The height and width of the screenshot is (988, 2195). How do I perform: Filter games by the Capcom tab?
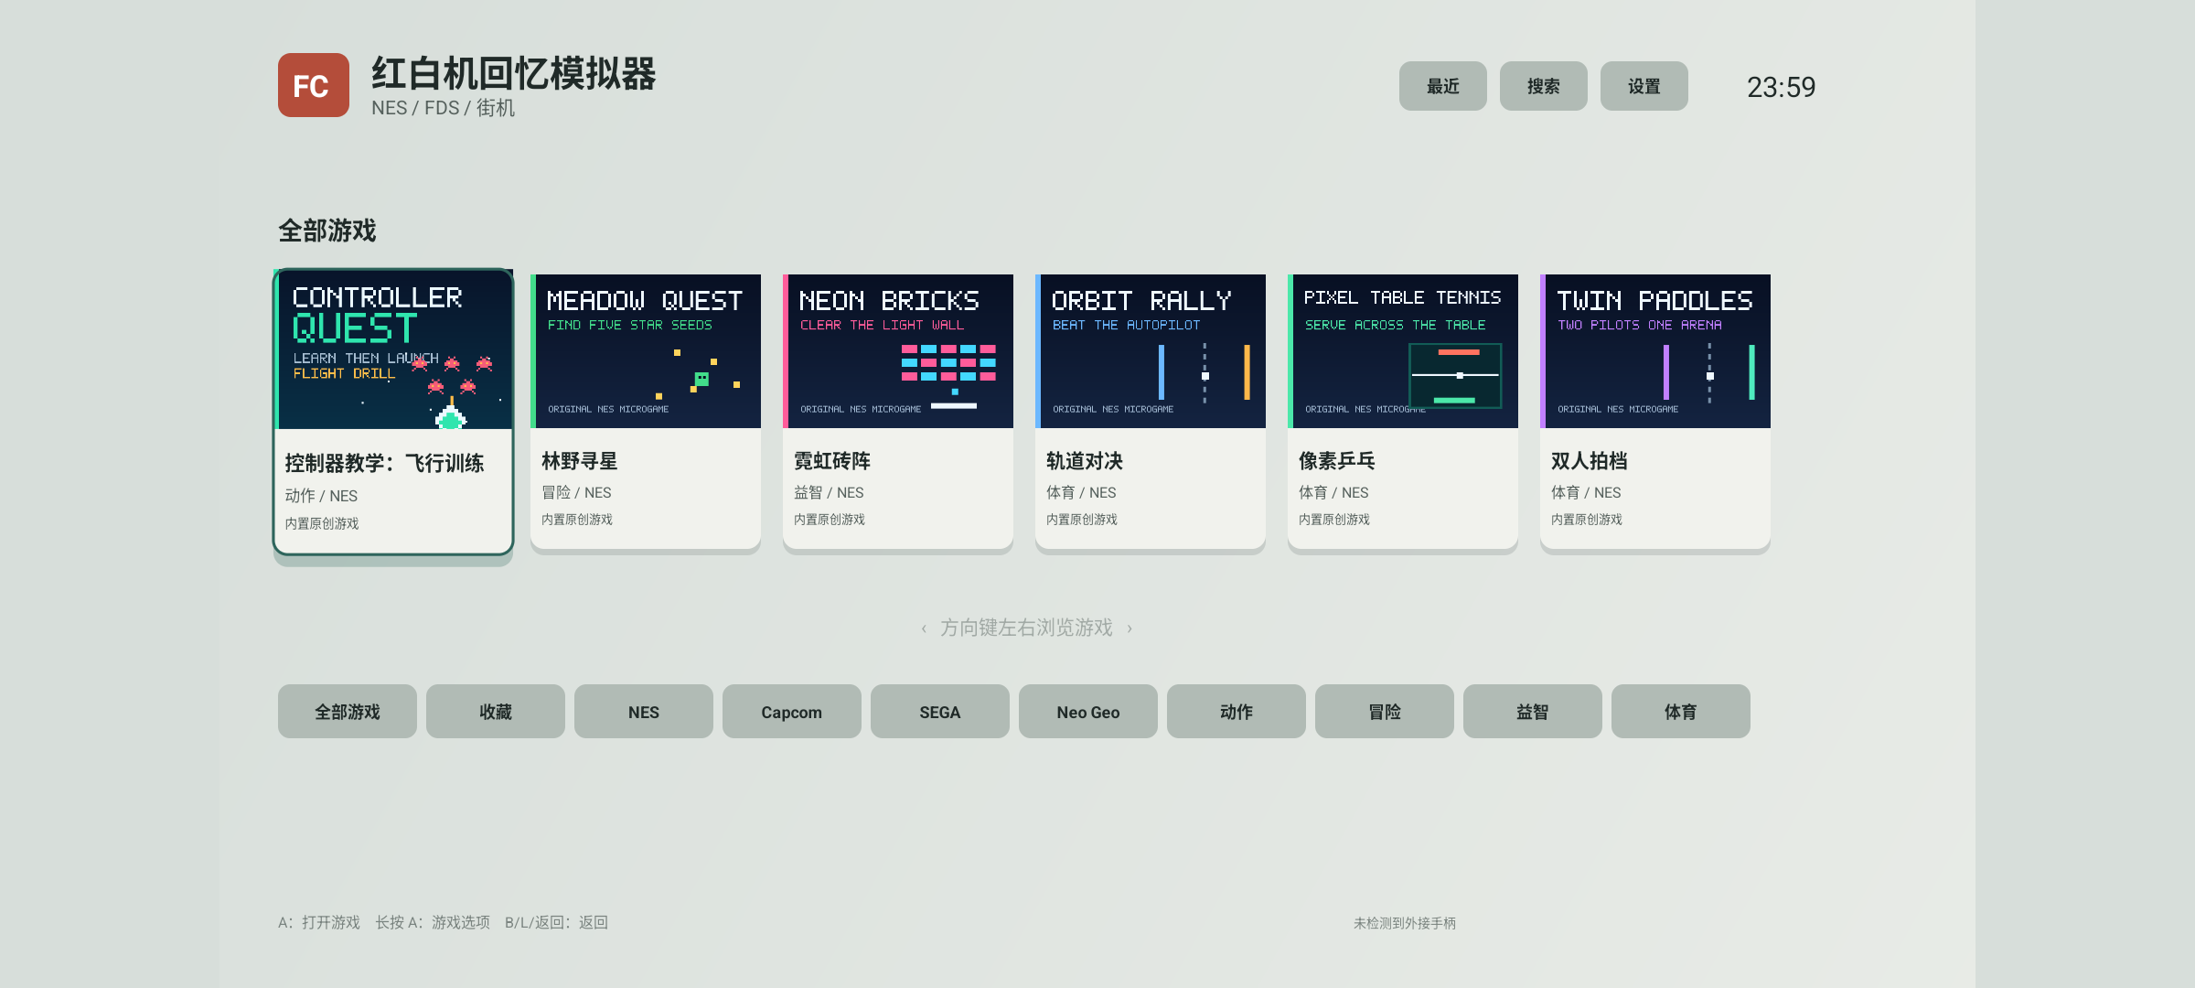click(x=792, y=712)
